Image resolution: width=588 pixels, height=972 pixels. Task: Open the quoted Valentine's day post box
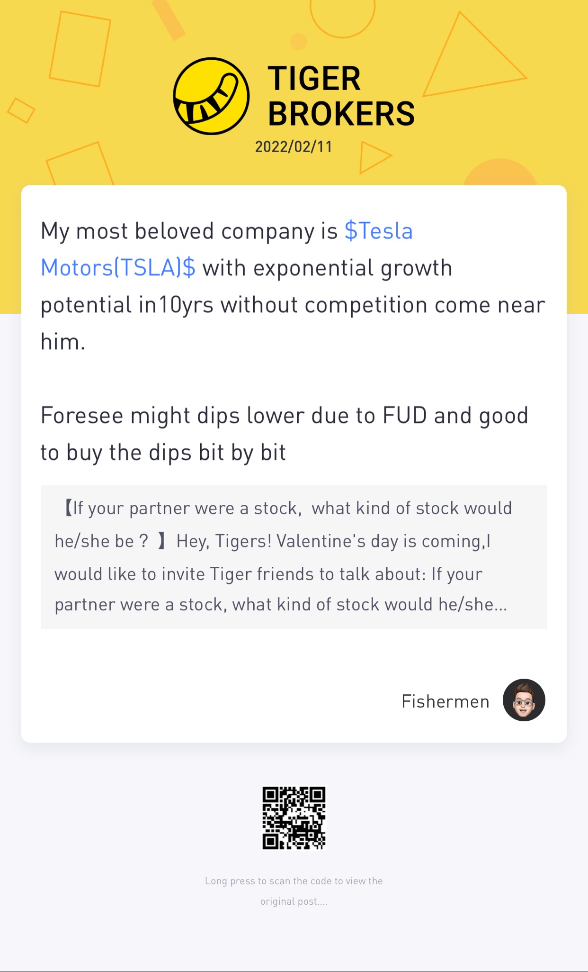(x=294, y=557)
